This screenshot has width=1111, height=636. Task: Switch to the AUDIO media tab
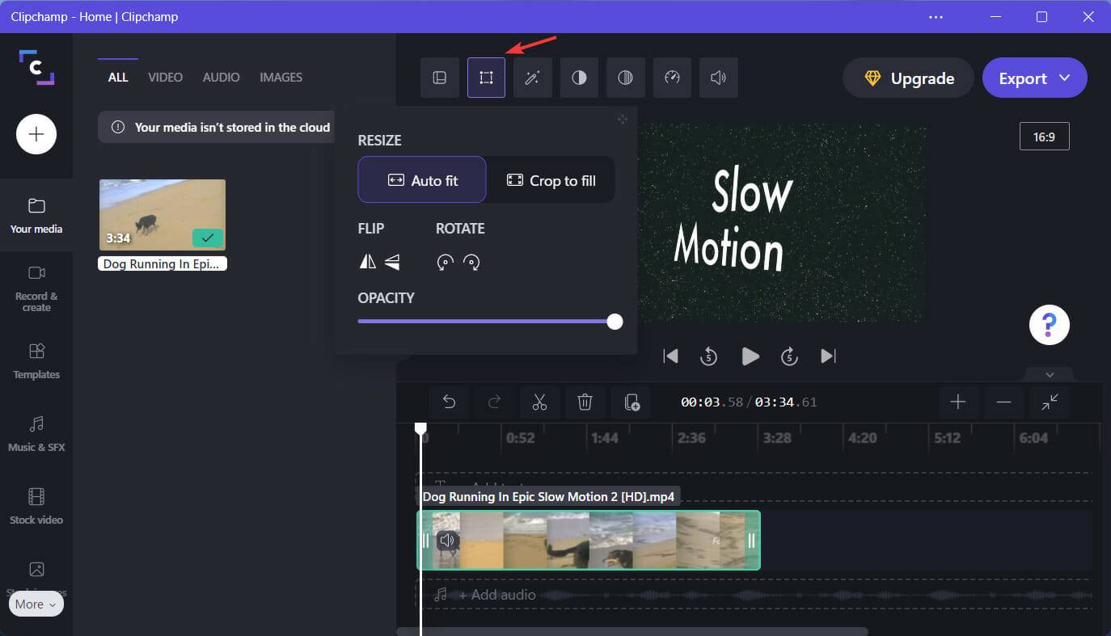(220, 77)
